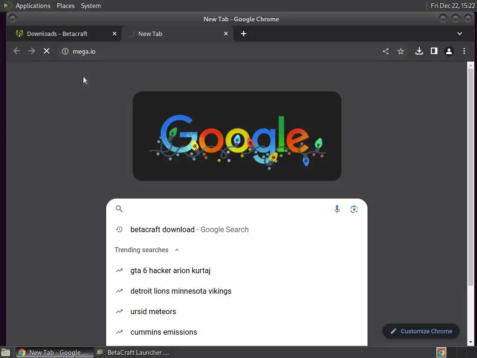The height and width of the screenshot is (358, 477).
Task: Search for gta 6 hacker arion kurtaj
Action: point(237,270)
